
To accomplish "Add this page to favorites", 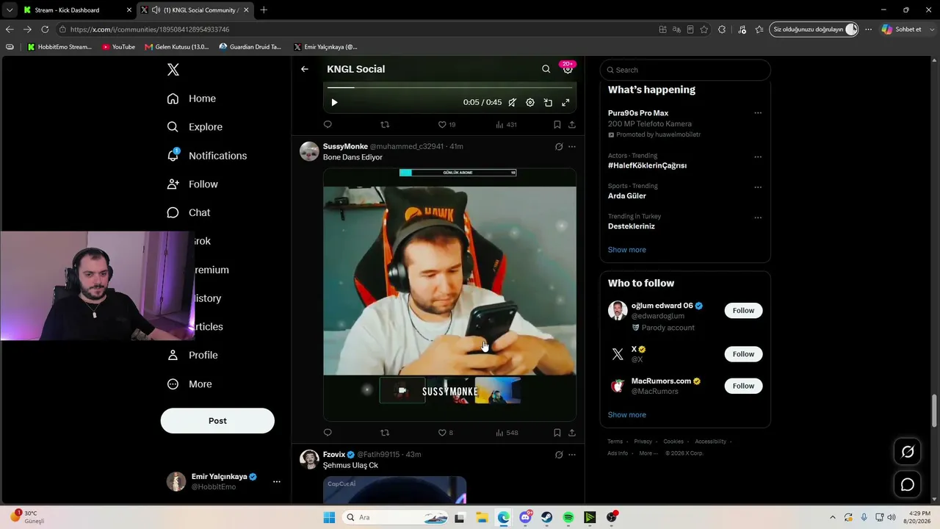I will [704, 29].
